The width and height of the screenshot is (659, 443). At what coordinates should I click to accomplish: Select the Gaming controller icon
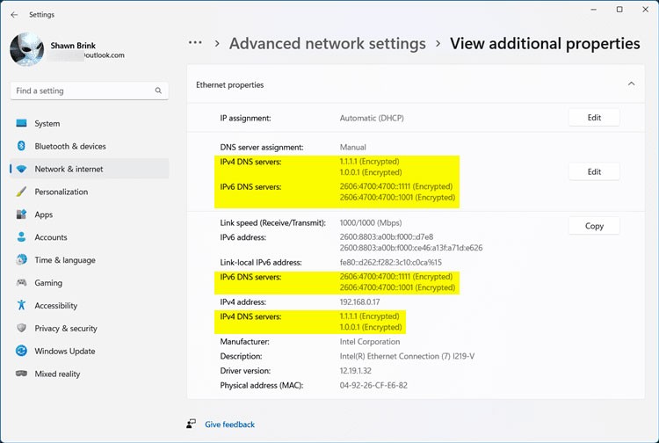21,283
